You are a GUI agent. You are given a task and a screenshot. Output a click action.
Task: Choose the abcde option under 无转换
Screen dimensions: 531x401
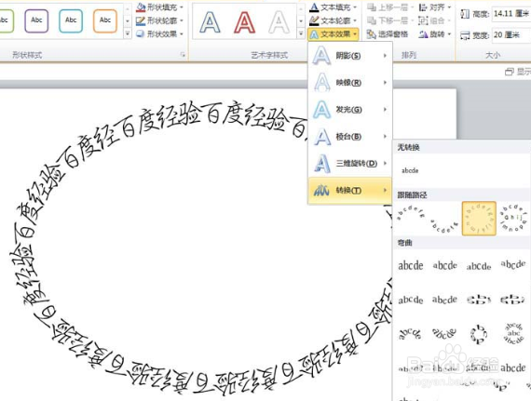point(410,170)
